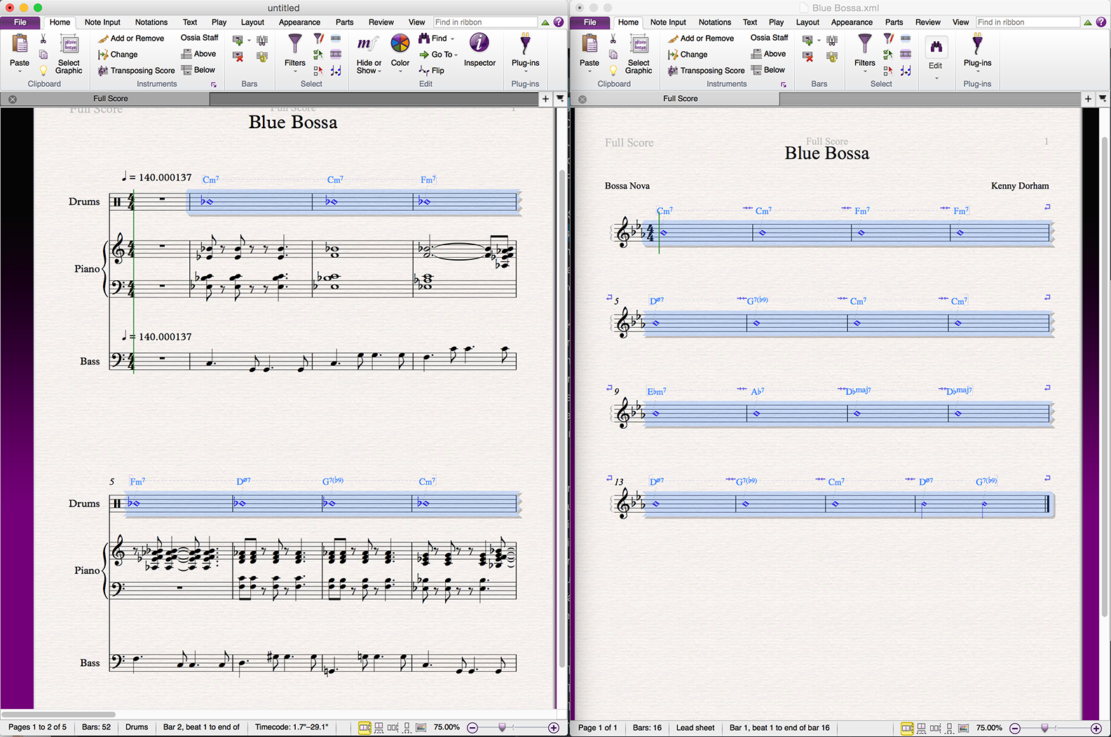Click Delete Bars red X icon, untitled window
This screenshot has height=737, width=1111.
pos(238,56)
